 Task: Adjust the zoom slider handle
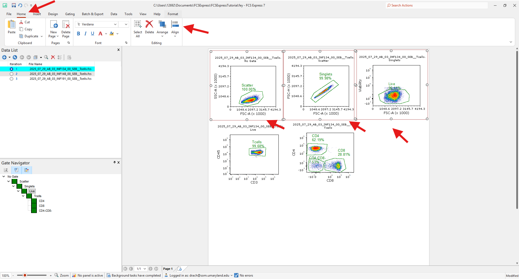pos(25,275)
